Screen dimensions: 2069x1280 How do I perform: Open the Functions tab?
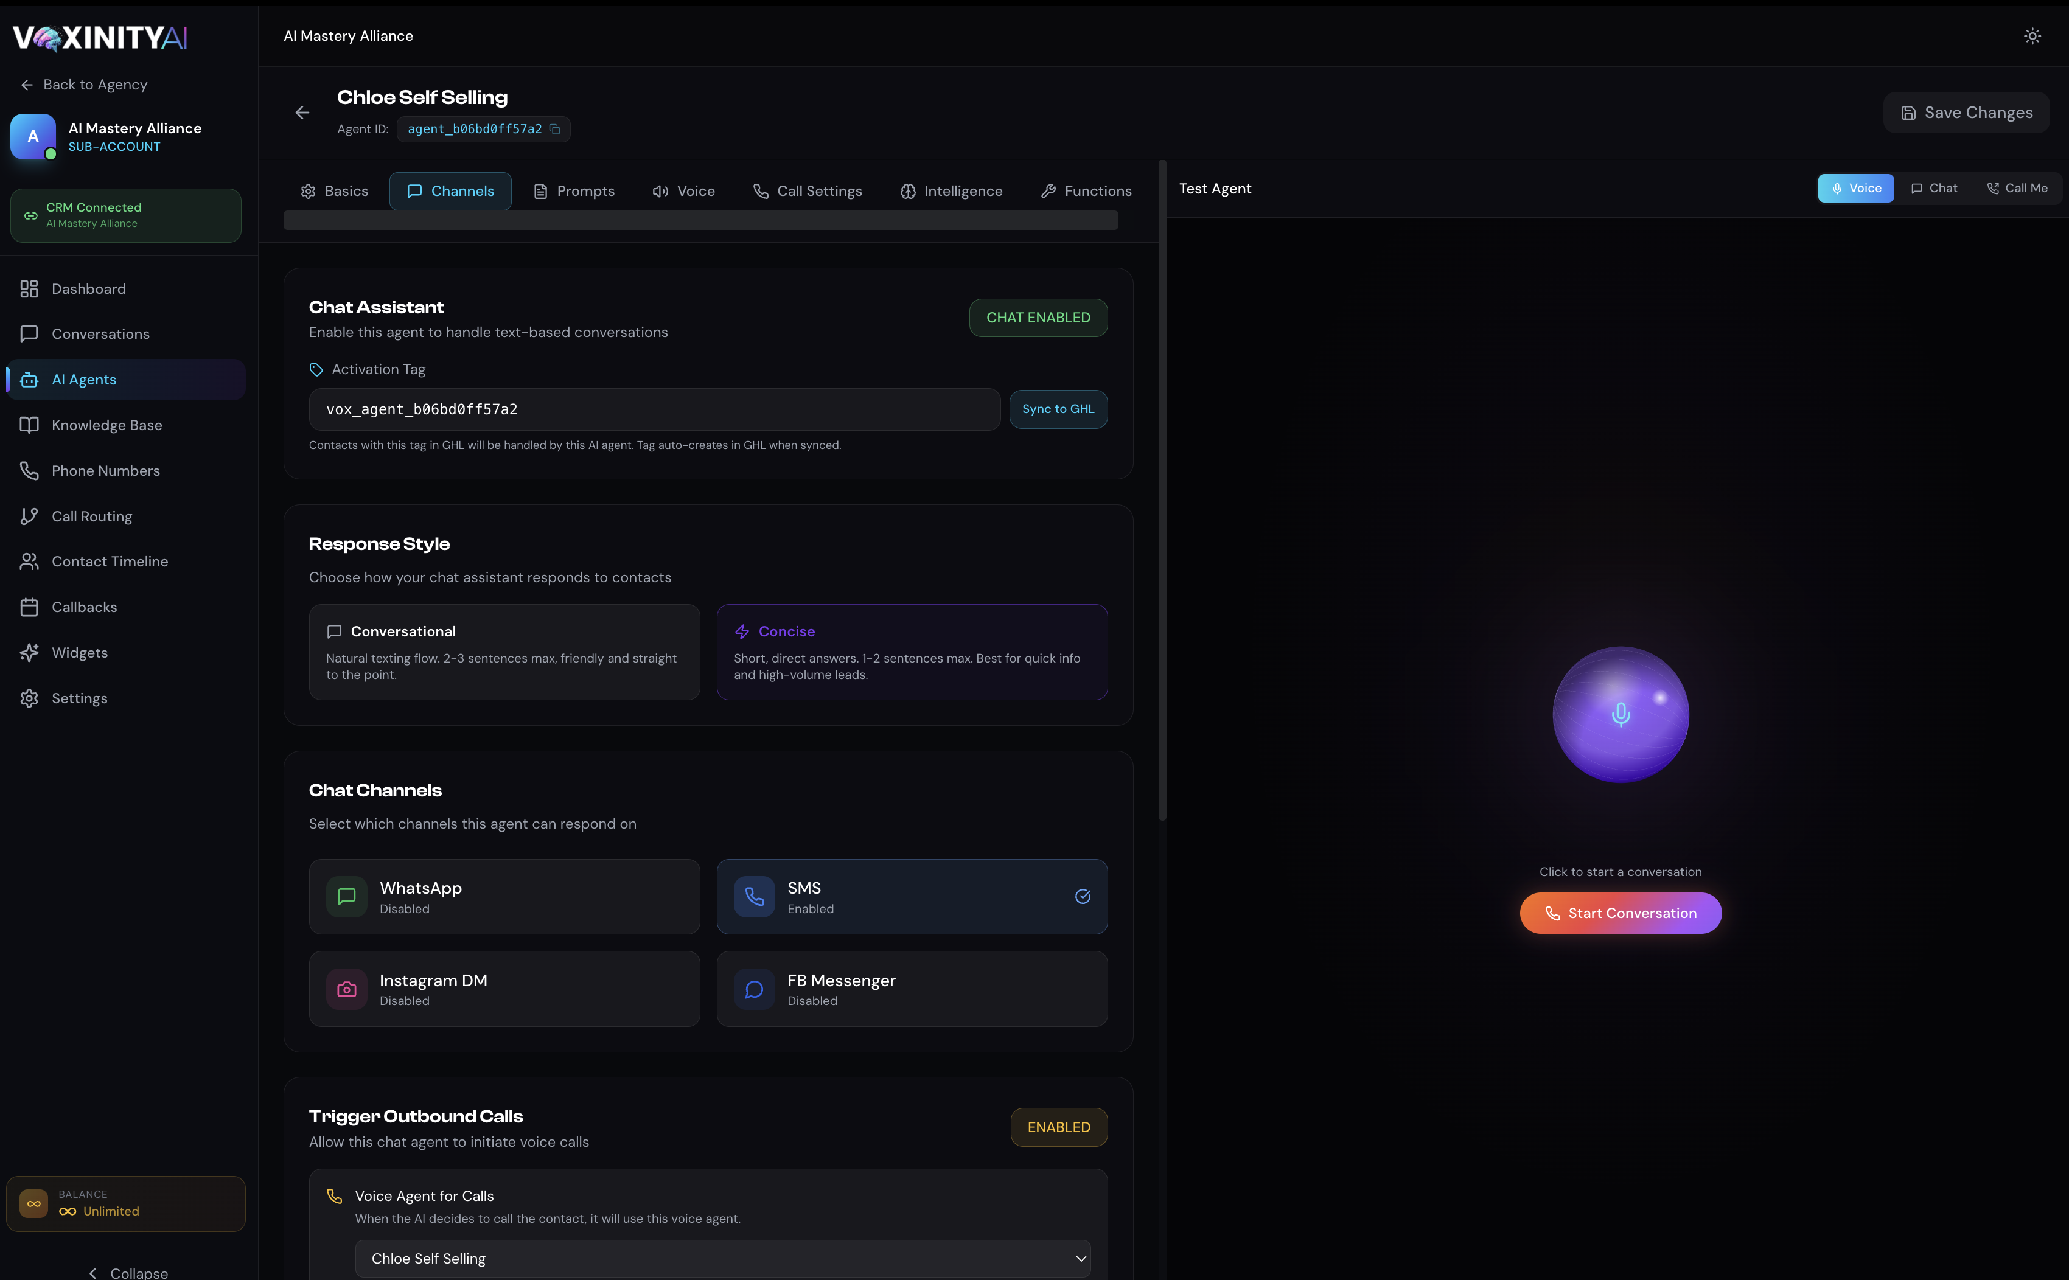click(x=1086, y=191)
